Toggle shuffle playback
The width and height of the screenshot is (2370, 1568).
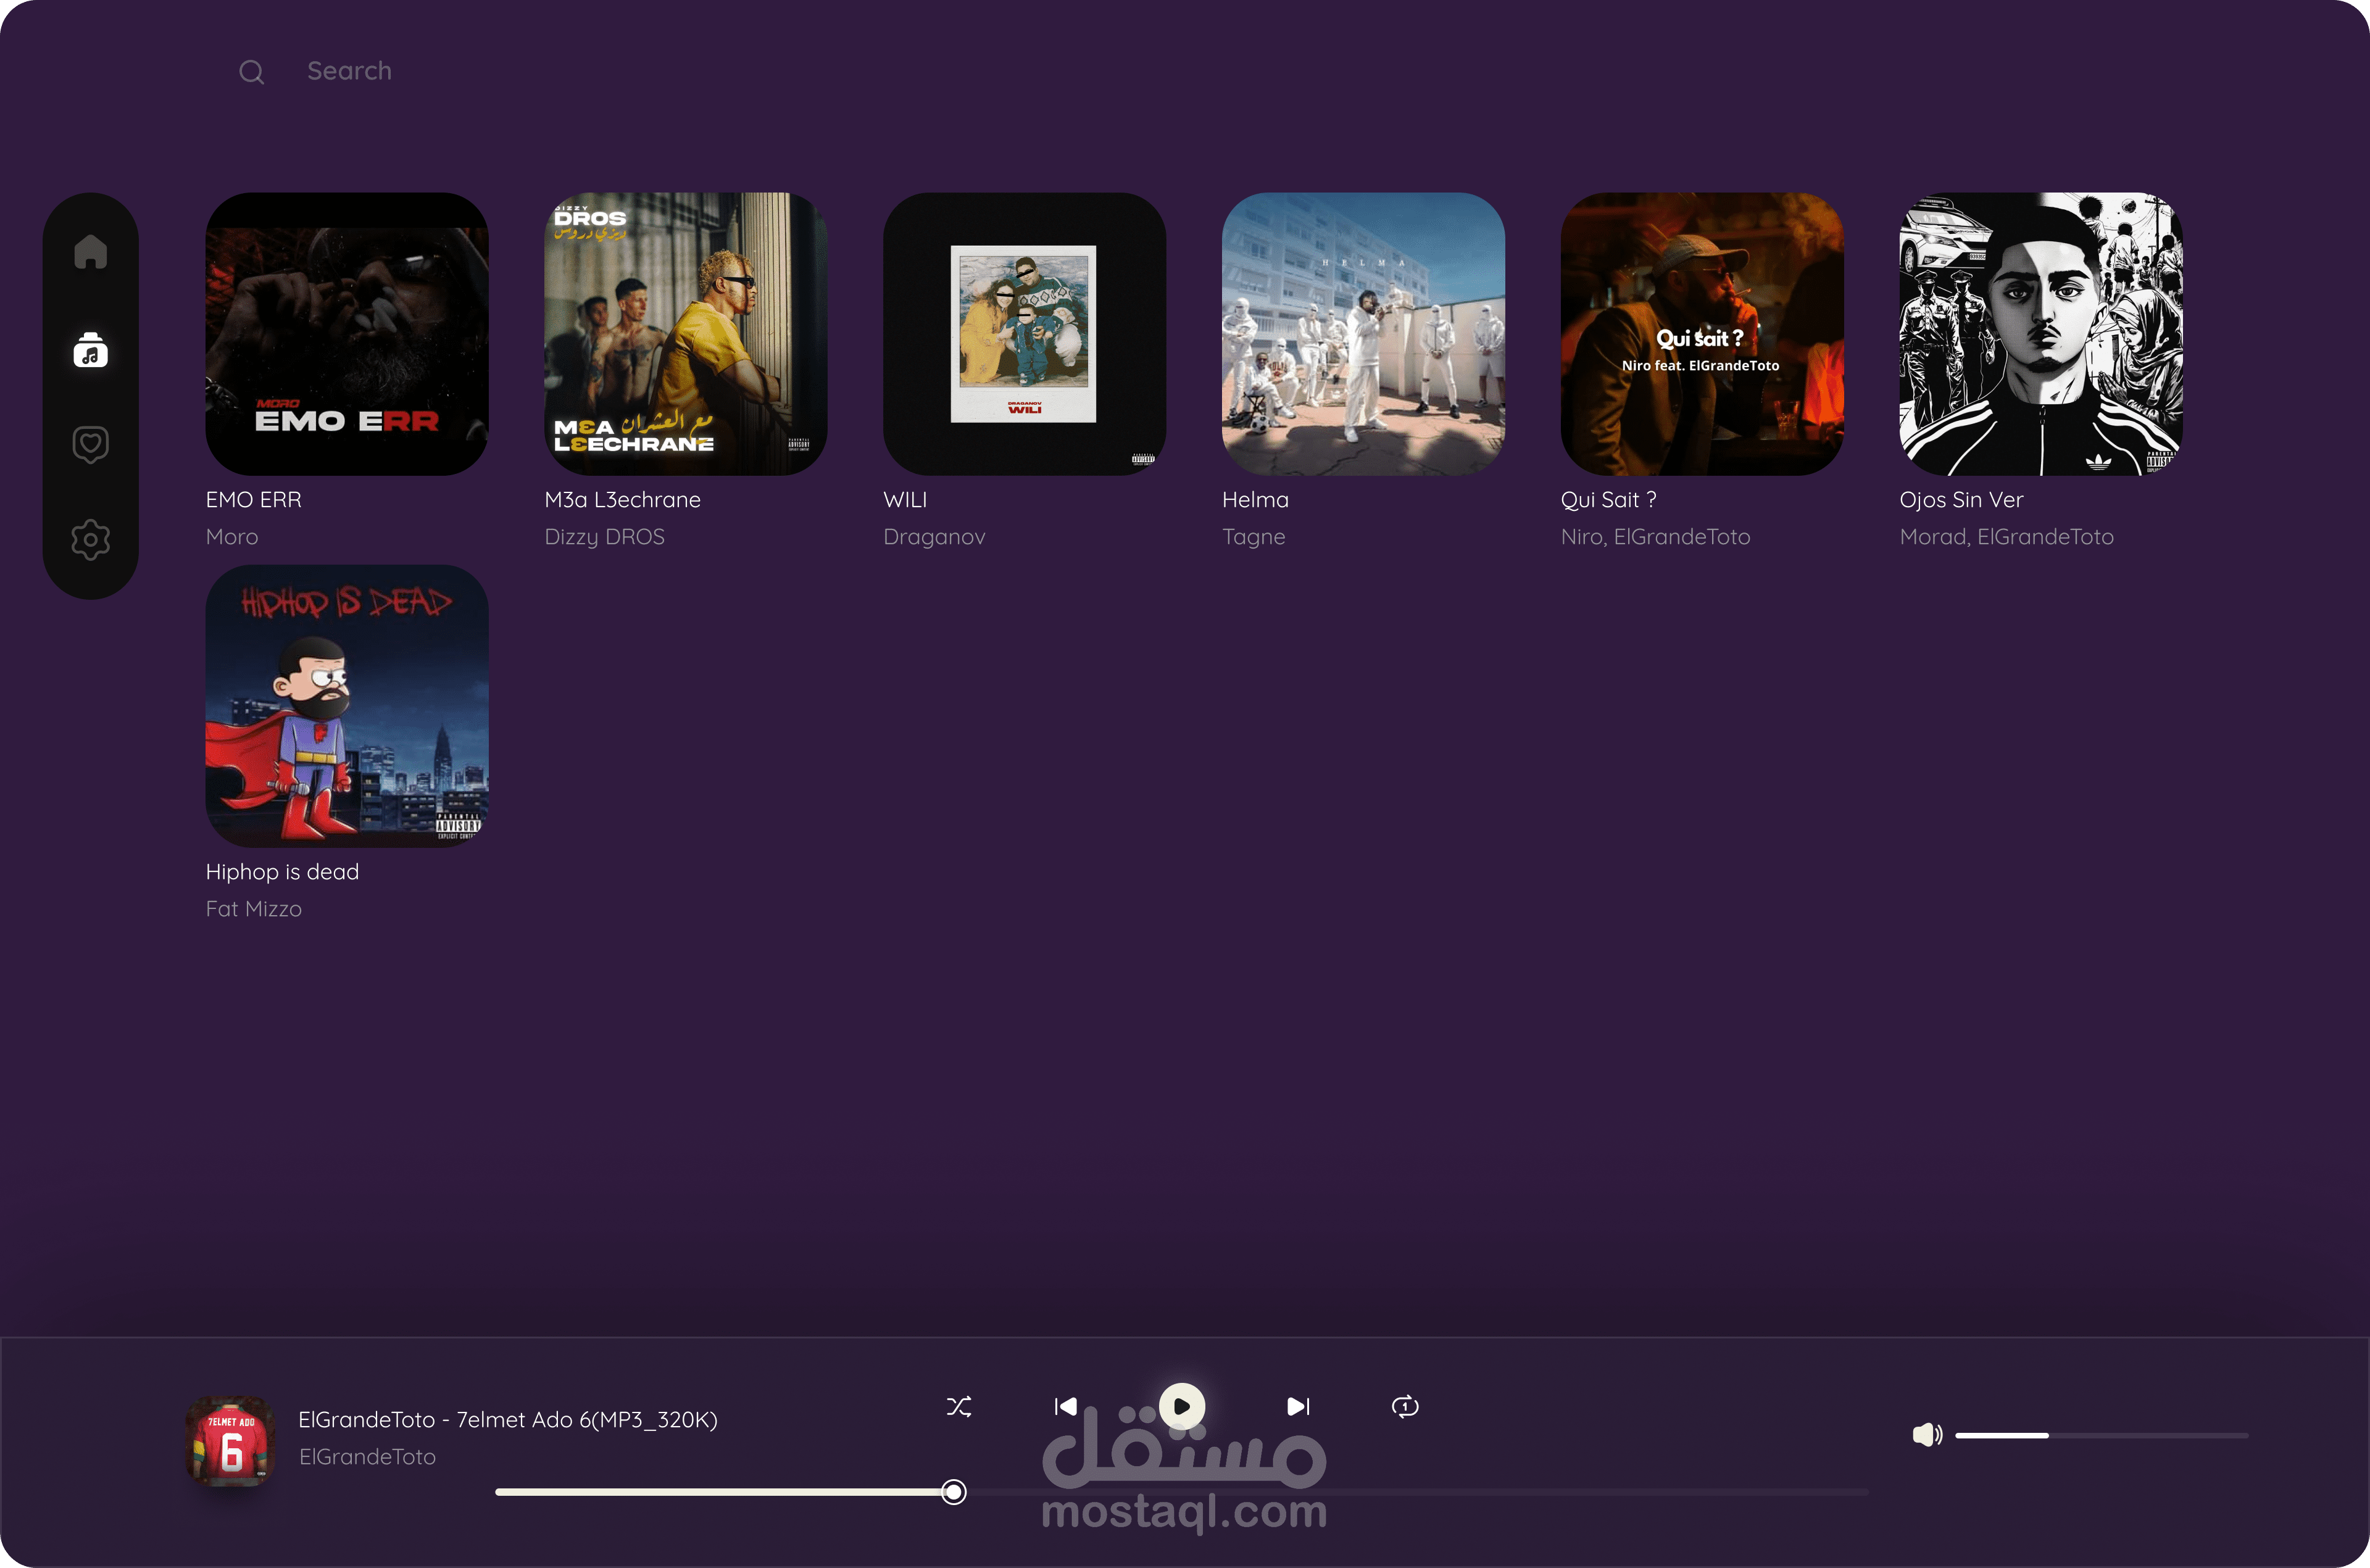click(x=958, y=1407)
